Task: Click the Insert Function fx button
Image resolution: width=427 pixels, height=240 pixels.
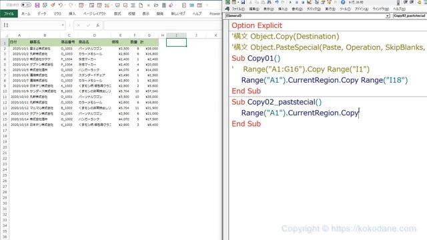Action: pos(97,25)
